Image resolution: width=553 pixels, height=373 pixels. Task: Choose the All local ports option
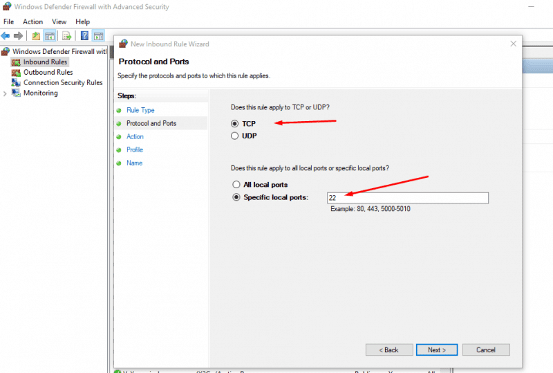tap(236, 184)
